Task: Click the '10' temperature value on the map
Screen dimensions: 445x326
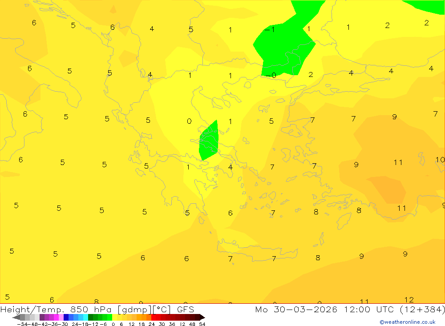Action: [x=440, y=160]
